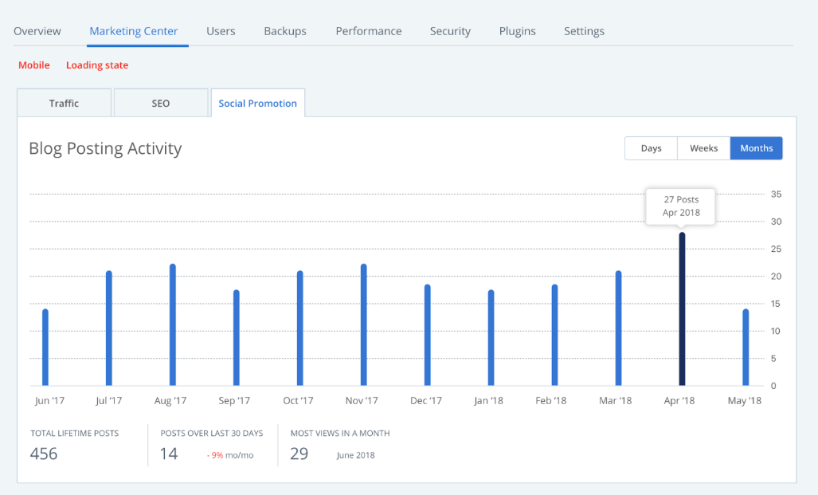818x495 pixels.
Task: Click the 14 posts last 30 days value
Action: pyautogui.click(x=169, y=454)
